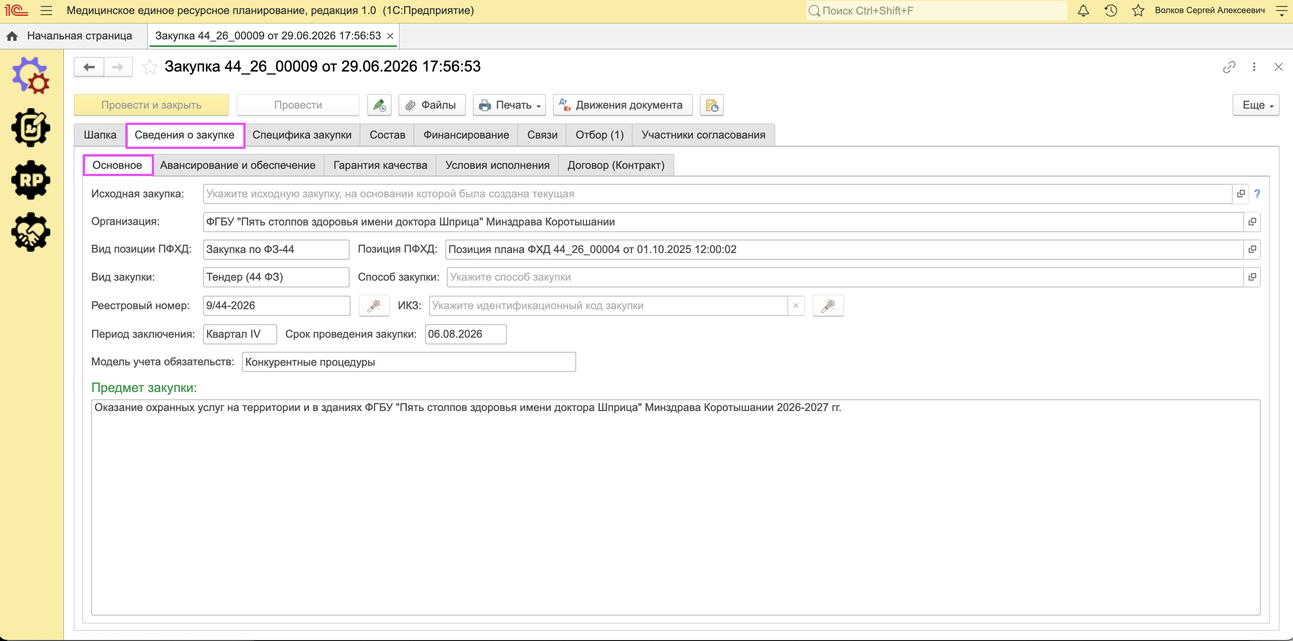The image size is (1293, 641).
Task: Open the history clock icon
Action: [x=1110, y=10]
